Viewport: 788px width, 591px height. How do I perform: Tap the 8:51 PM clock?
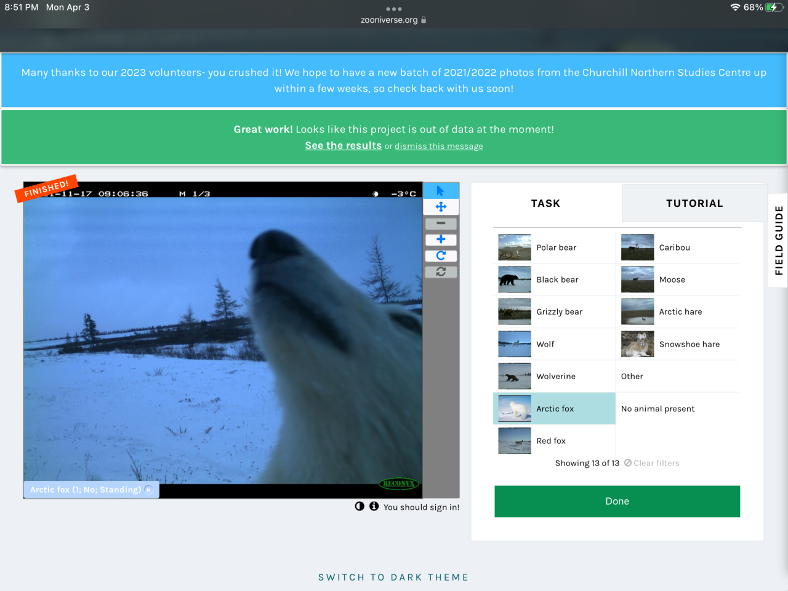tap(22, 7)
